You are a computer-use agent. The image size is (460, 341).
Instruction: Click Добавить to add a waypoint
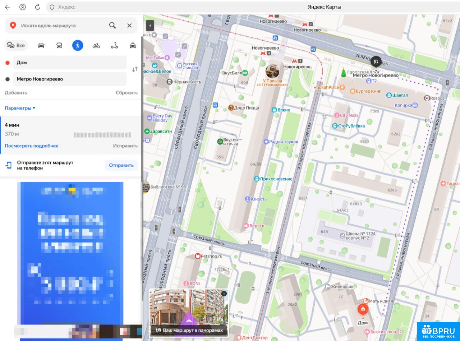click(16, 93)
